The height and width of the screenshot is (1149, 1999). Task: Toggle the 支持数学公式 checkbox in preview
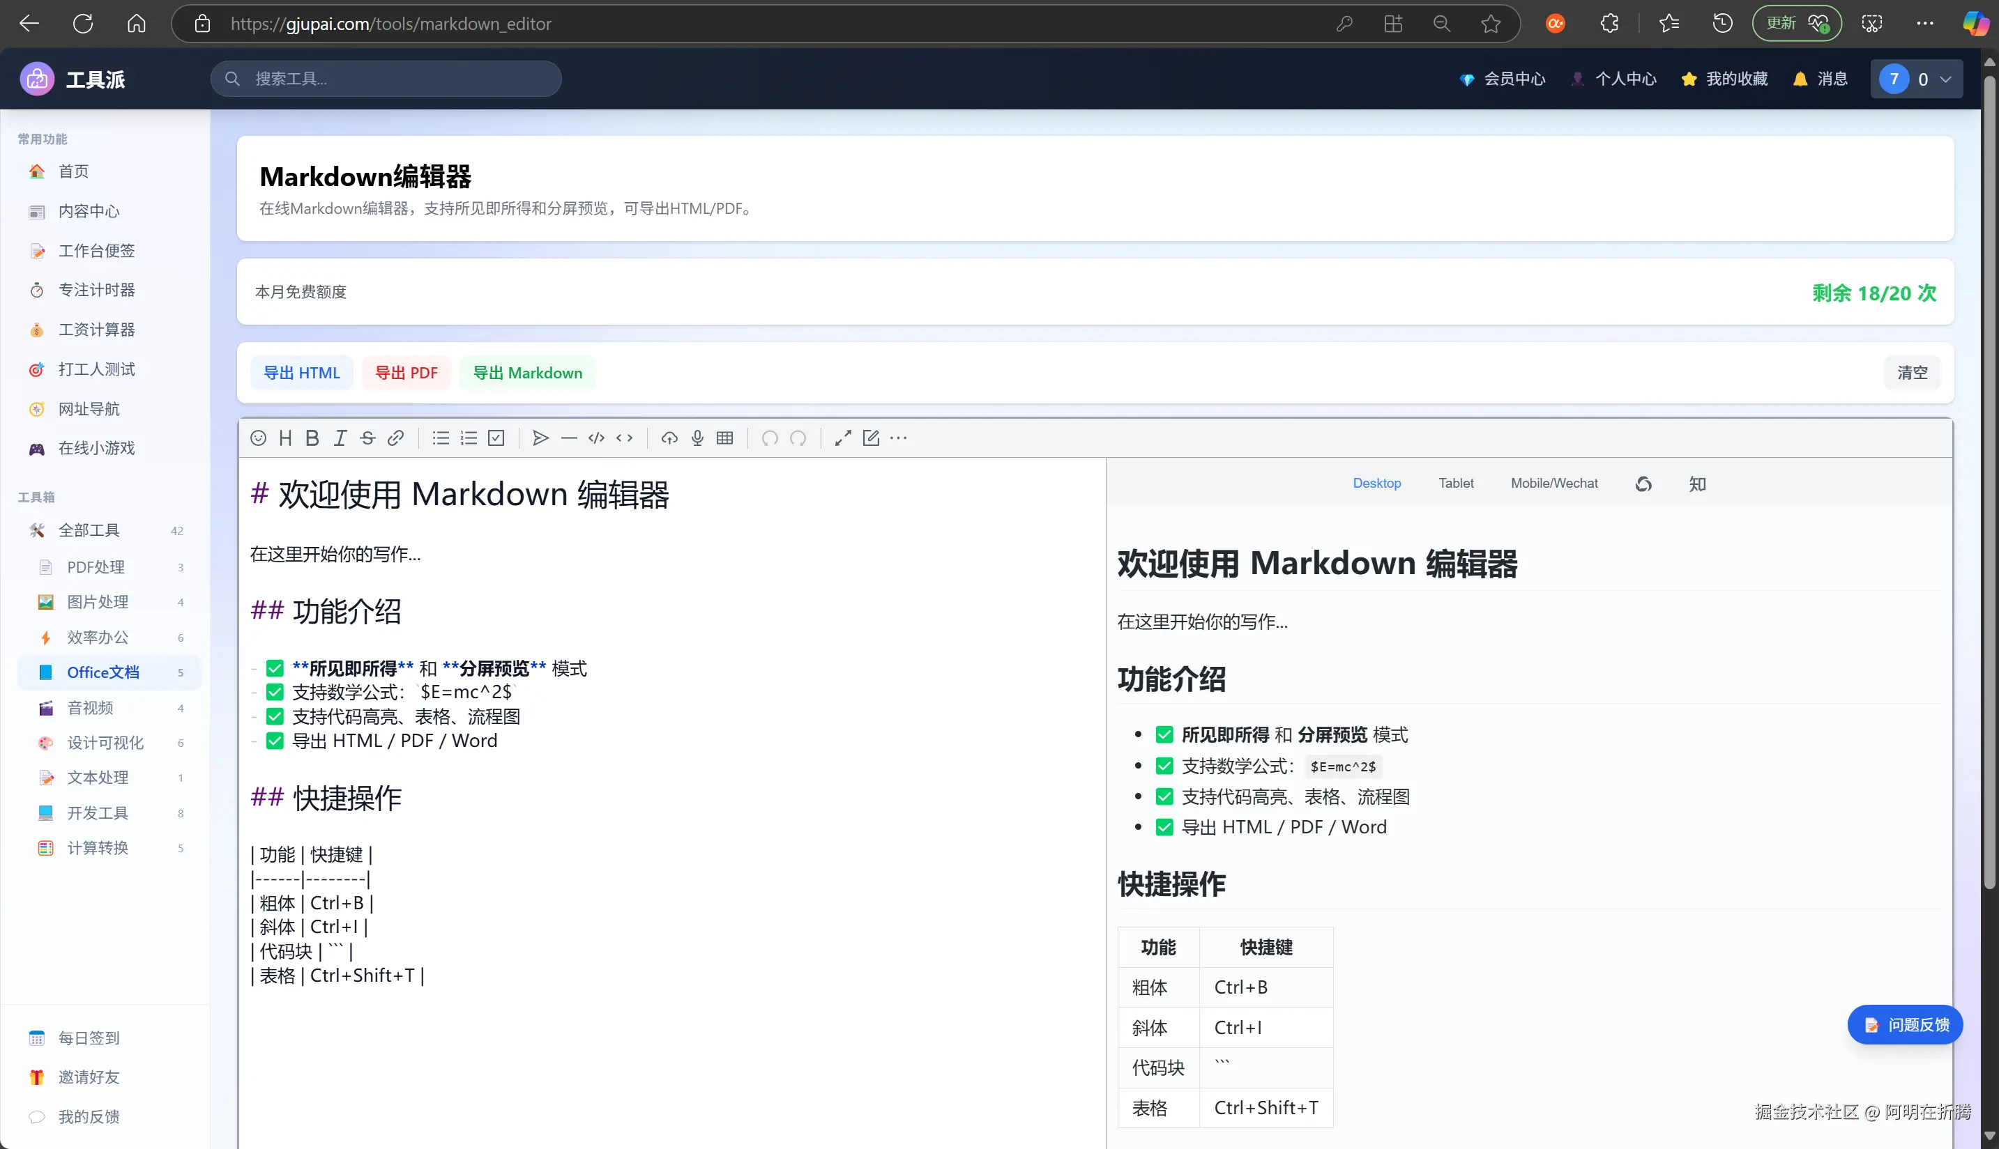(x=1164, y=766)
